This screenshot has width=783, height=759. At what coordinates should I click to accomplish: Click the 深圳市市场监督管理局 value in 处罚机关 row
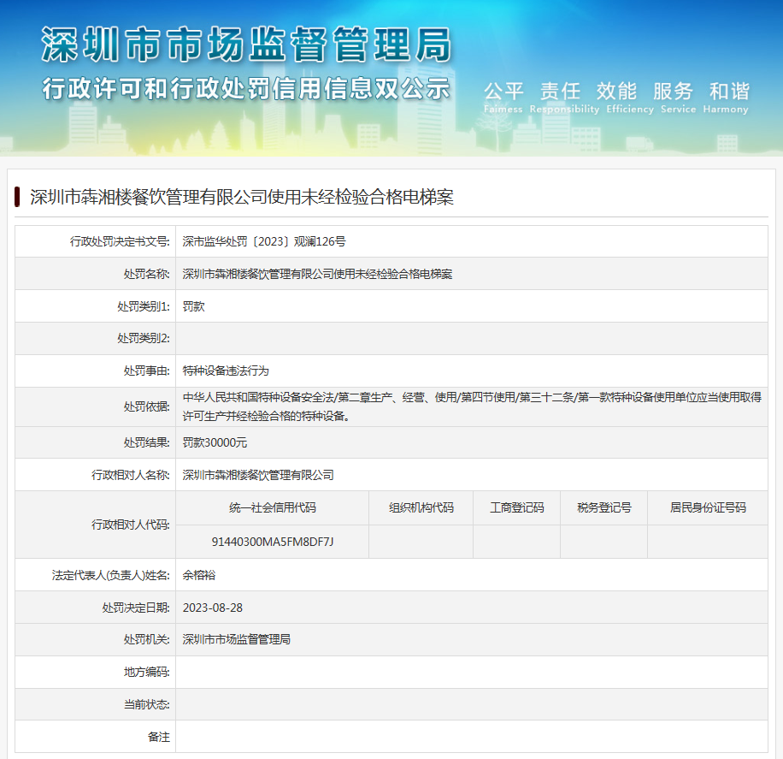coord(237,639)
